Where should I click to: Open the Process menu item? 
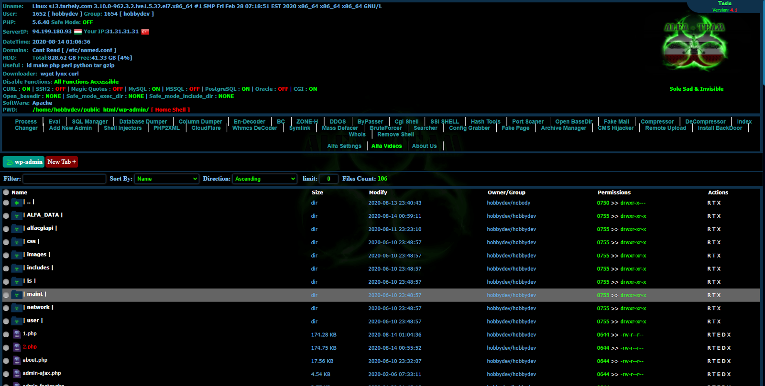tap(26, 122)
